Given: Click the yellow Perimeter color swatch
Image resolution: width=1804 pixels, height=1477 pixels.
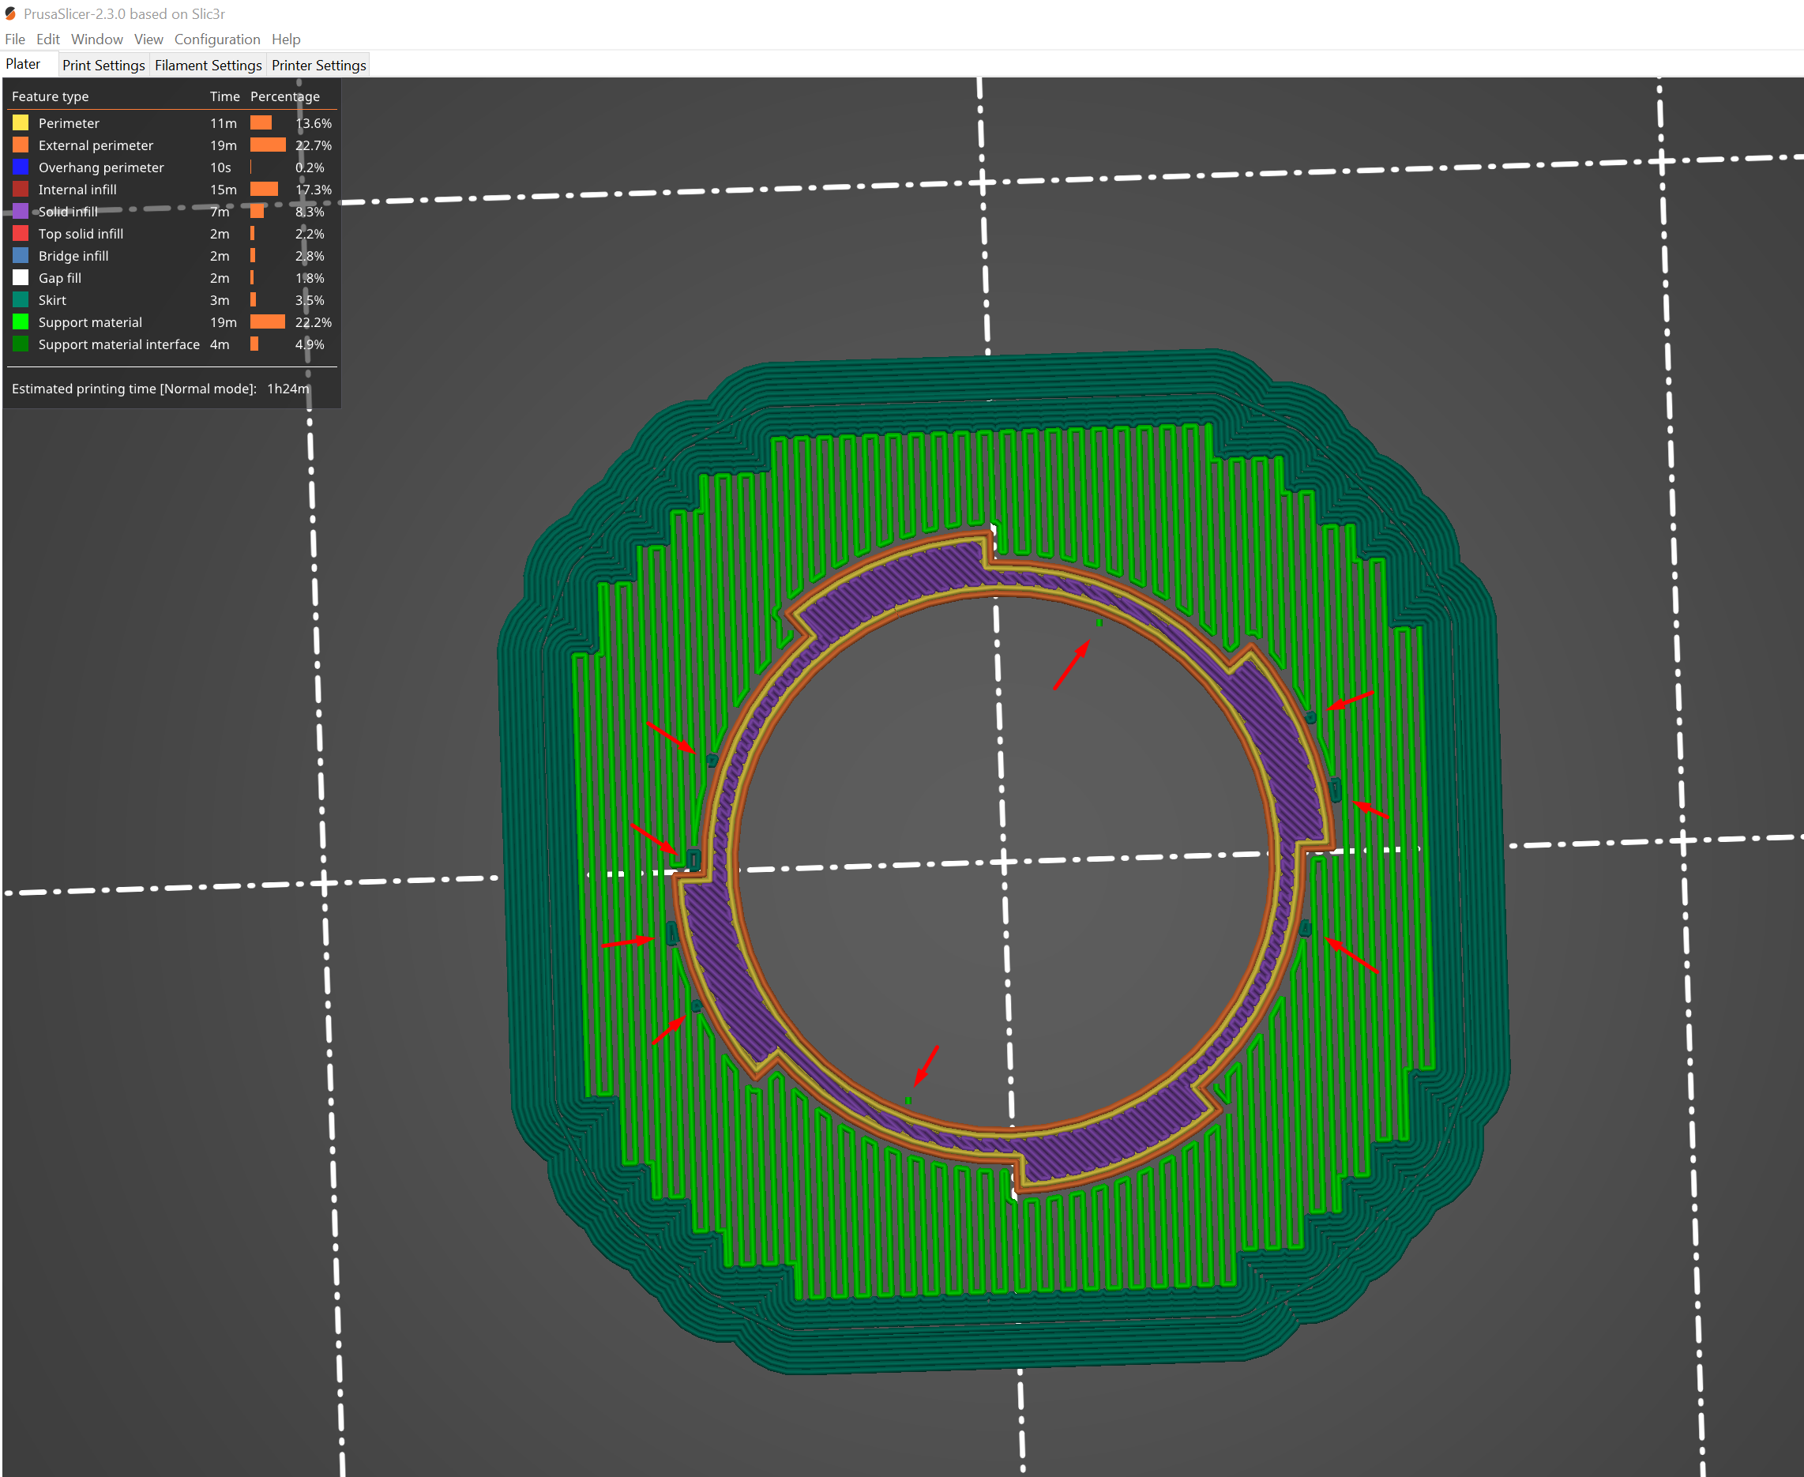Looking at the screenshot, I should [x=21, y=122].
